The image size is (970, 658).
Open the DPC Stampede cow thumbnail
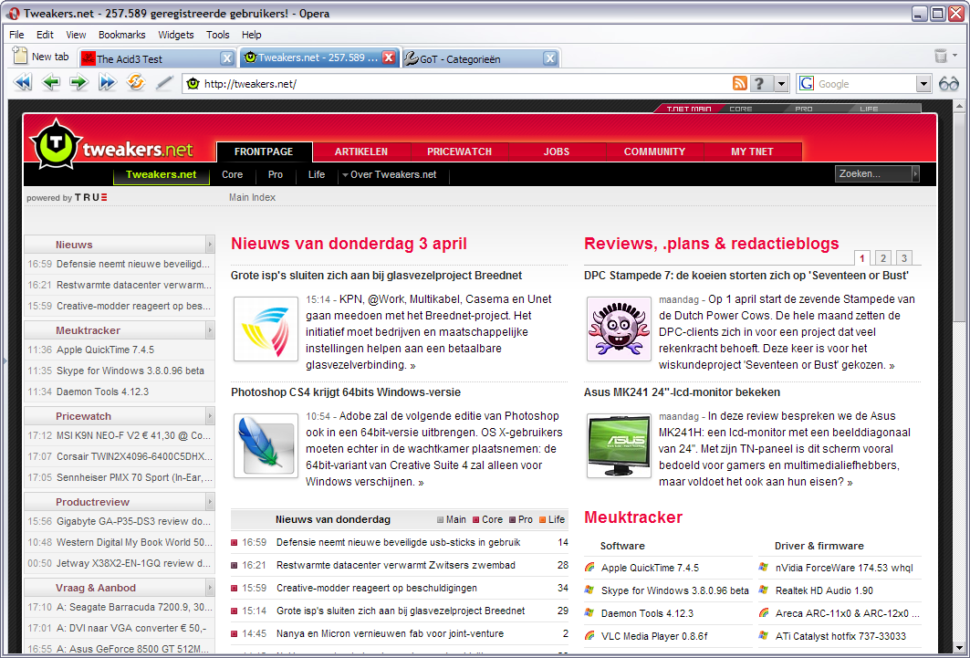pyautogui.click(x=619, y=329)
